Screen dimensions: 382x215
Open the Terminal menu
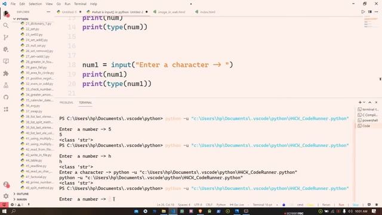[80, 4]
